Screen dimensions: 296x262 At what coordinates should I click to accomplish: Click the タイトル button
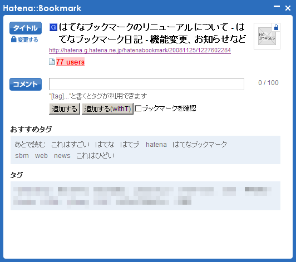tap(26, 28)
